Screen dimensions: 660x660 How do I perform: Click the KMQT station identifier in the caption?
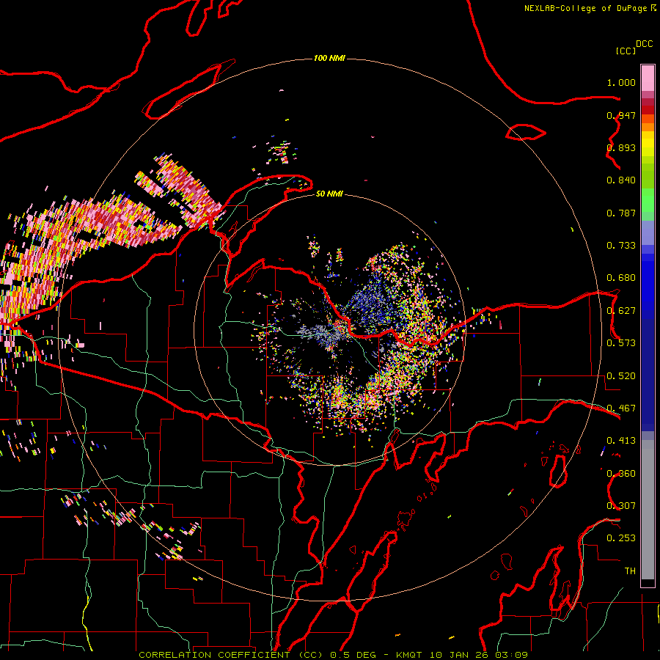click(408, 655)
